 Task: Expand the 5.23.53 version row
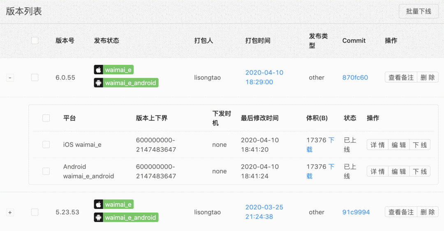click(x=10, y=213)
